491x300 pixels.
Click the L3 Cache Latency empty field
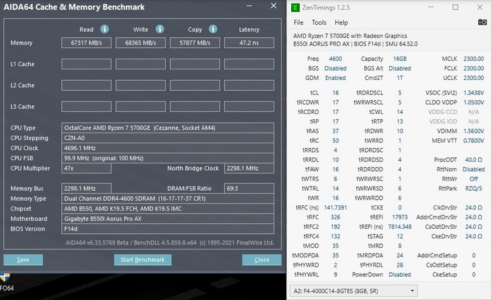click(249, 107)
